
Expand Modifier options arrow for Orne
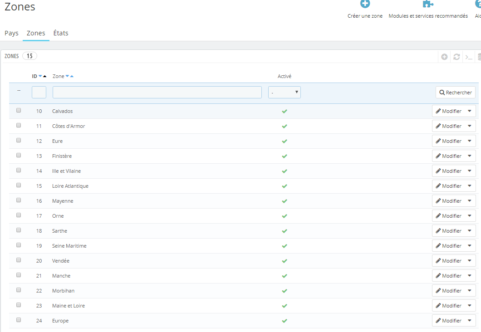click(x=470, y=216)
